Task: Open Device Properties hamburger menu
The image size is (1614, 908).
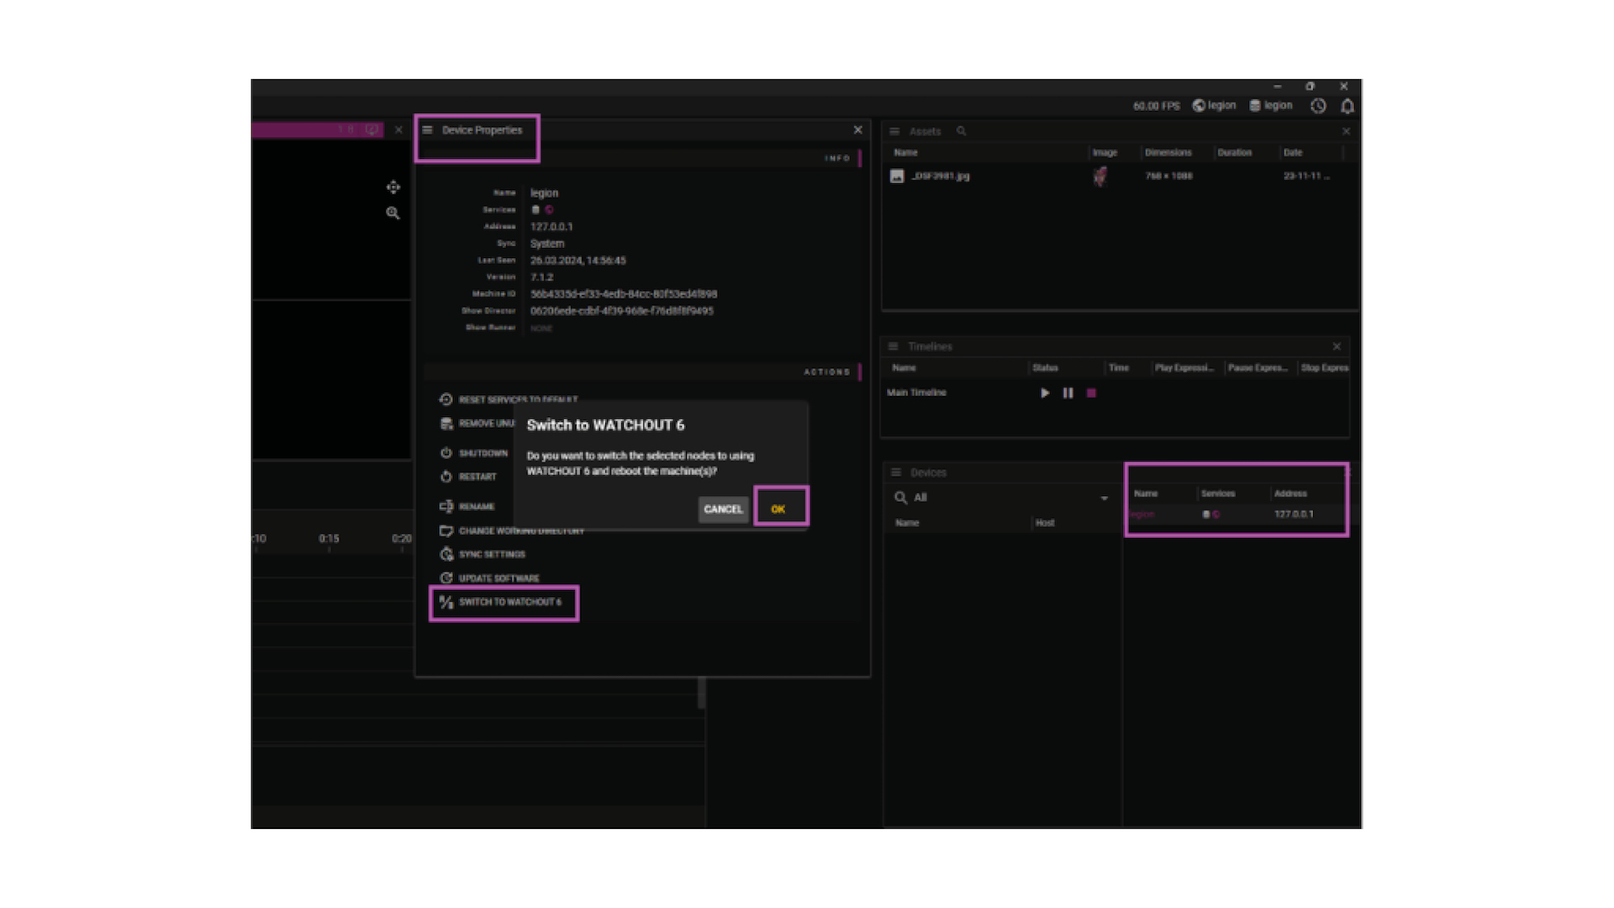Action: click(427, 130)
